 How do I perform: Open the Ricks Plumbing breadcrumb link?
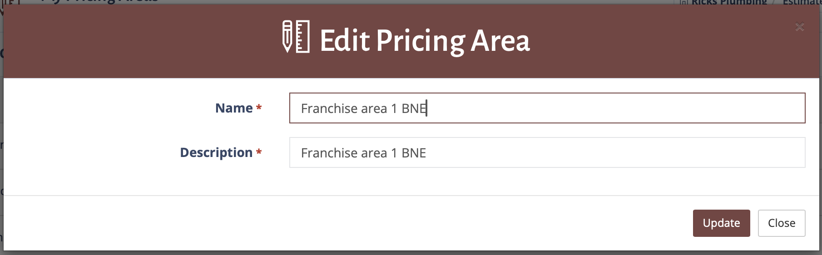[x=729, y=2]
